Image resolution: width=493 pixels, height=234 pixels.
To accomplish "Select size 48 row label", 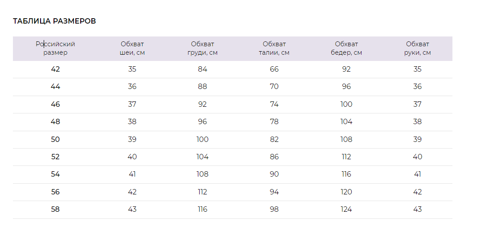I will coord(55,122).
